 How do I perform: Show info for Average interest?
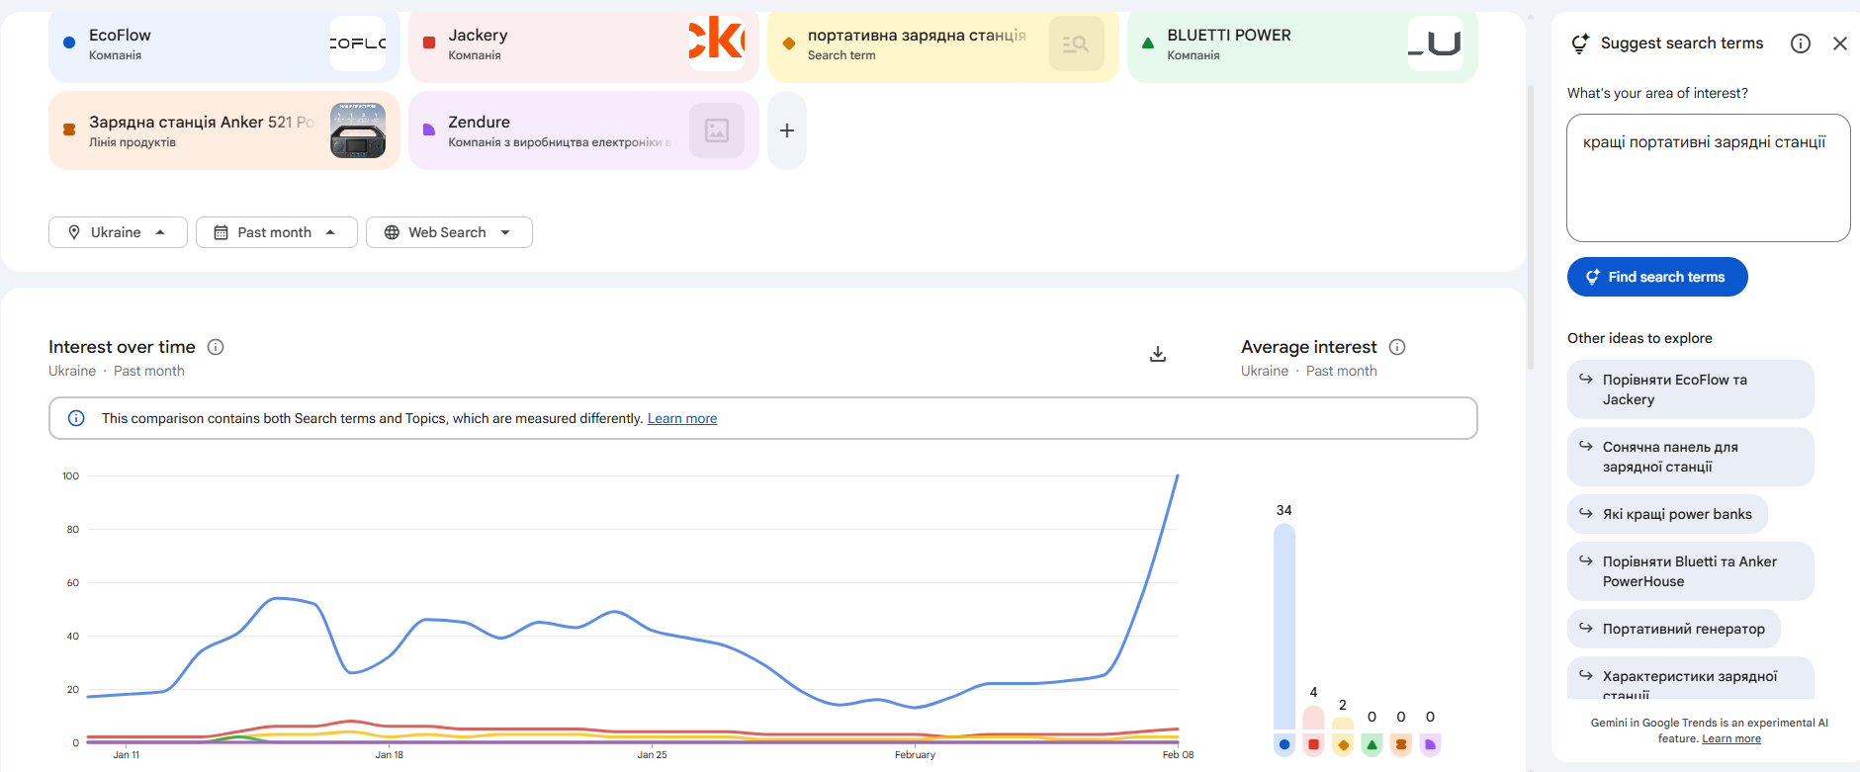click(x=1397, y=347)
